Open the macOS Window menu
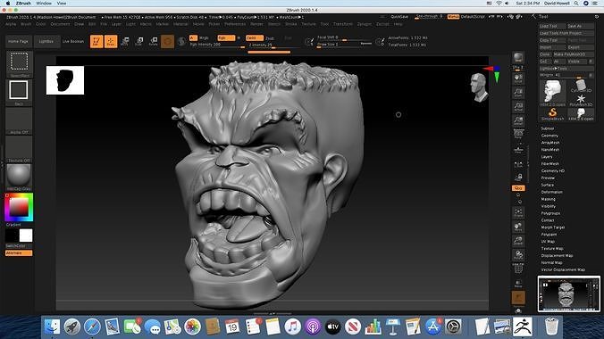 point(44,3)
